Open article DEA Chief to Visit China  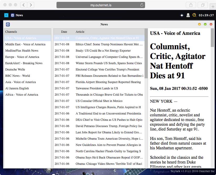[99, 120]
